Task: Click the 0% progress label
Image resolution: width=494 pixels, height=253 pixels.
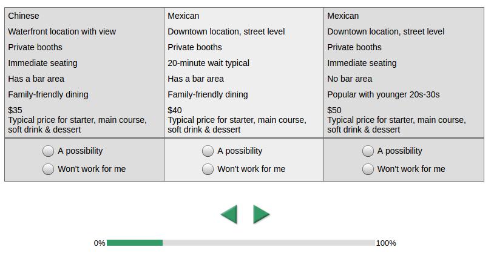Action: (x=100, y=243)
